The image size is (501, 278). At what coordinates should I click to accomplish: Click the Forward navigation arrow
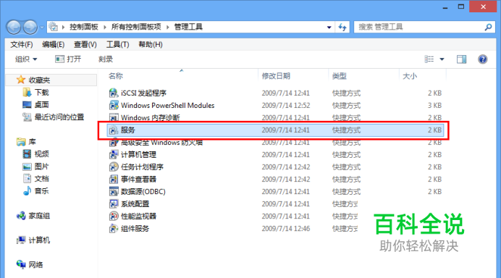[30, 28]
